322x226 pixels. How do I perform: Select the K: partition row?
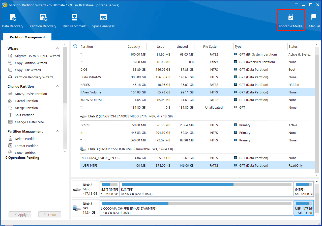[197, 133]
